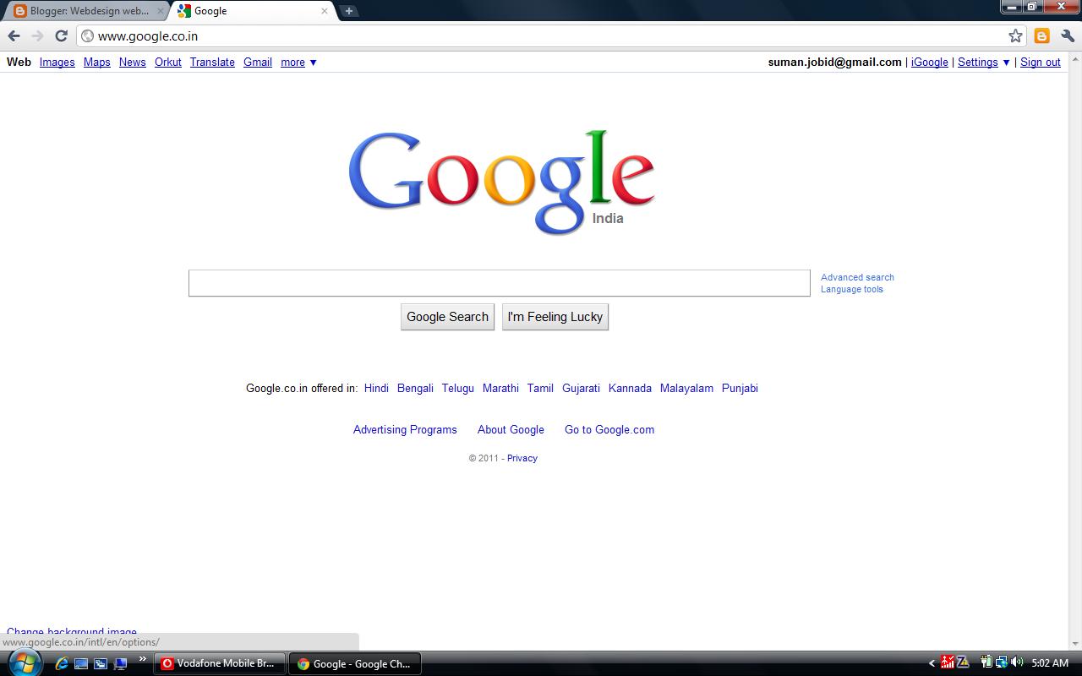Open the Orkut link

(x=167, y=62)
